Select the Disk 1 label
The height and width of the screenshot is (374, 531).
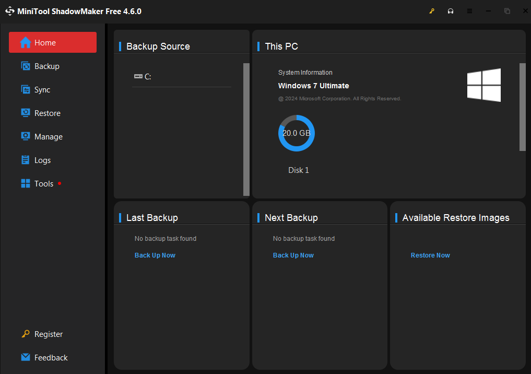click(x=298, y=170)
